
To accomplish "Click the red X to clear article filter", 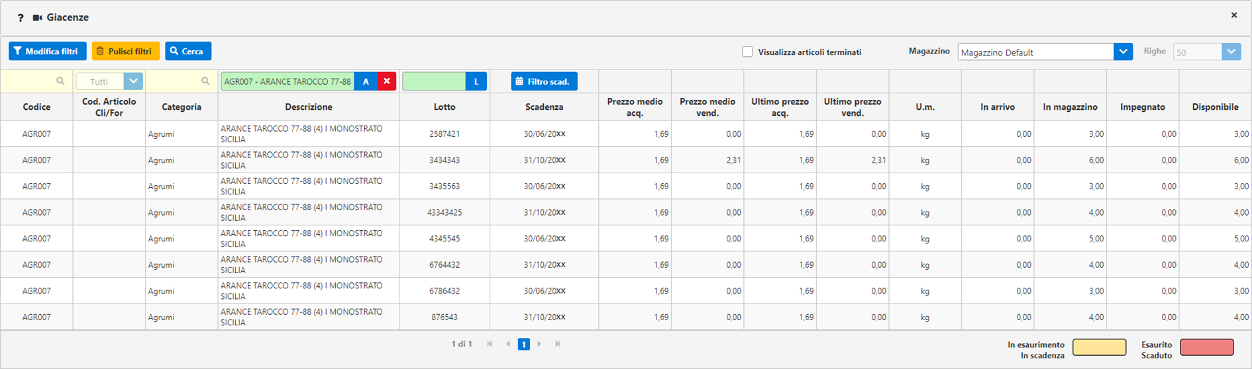I will click(x=387, y=81).
